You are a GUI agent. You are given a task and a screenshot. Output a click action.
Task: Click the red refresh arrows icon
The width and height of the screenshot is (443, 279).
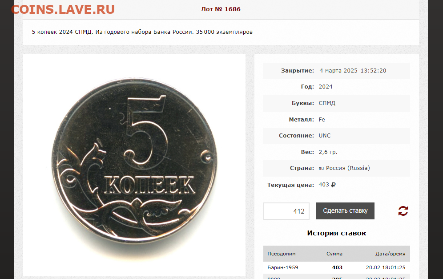coord(403,211)
